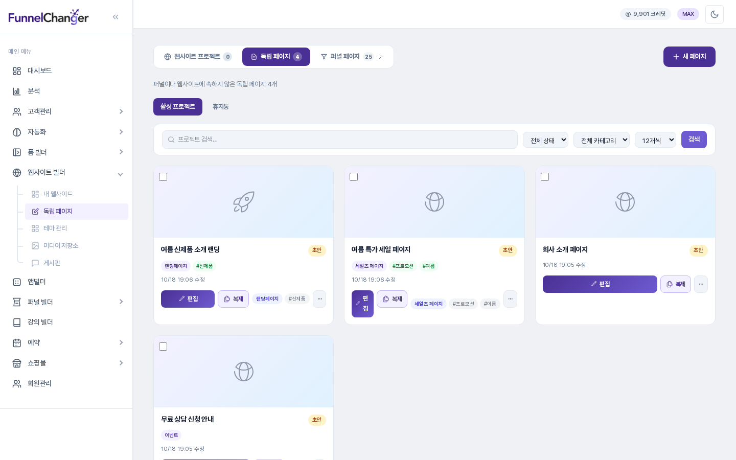This screenshot has width=736, height=460.
Task: Collapse 웹사이트 빌더 sidebar menu
Action: 66,173
